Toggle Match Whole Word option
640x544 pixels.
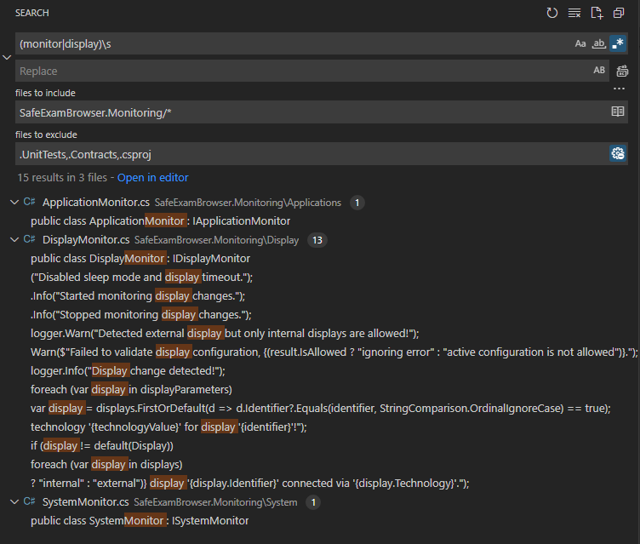(599, 43)
